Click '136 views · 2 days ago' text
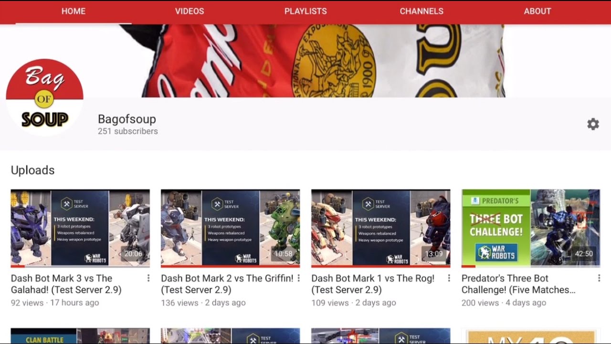Image resolution: width=611 pixels, height=344 pixels. 203,302
